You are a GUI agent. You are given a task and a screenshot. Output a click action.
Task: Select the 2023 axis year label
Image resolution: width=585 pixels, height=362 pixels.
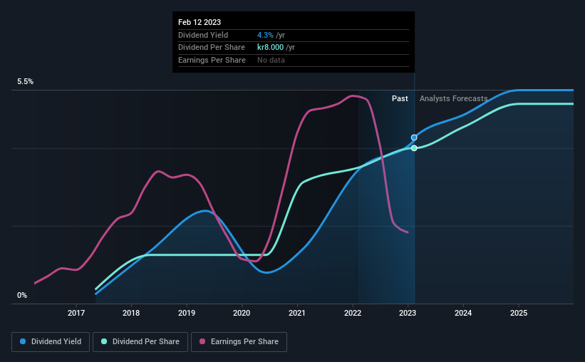click(x=408, y=313)
